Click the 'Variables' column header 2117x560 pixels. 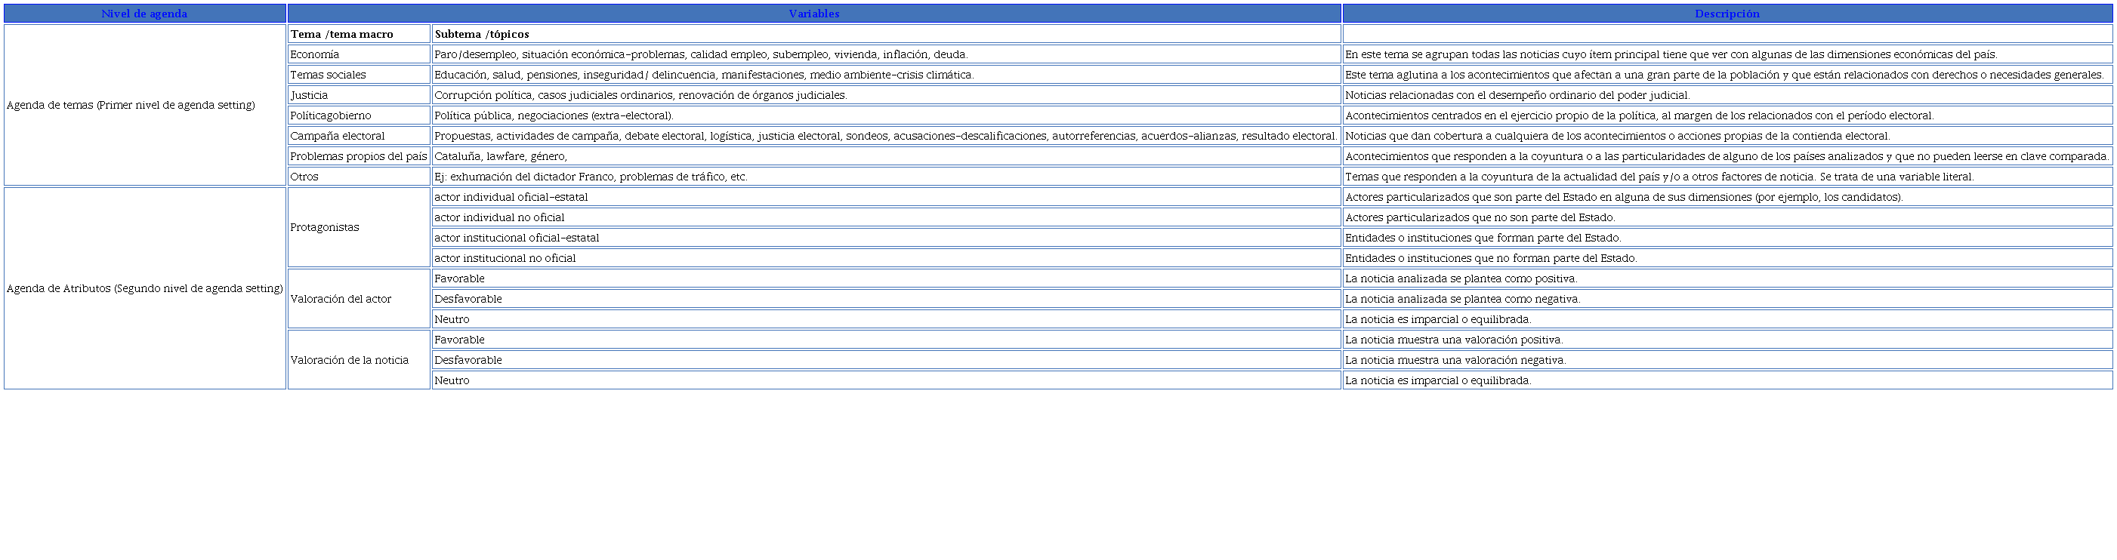pyautogui.click(x=813, y=14)
